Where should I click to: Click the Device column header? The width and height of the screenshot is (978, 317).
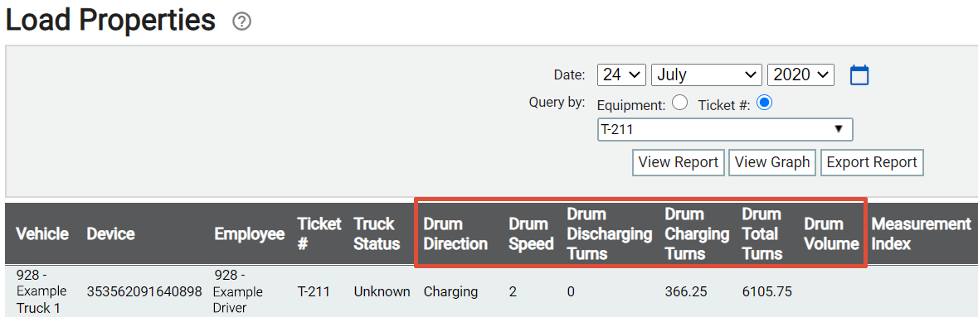(x=110, y=233)
